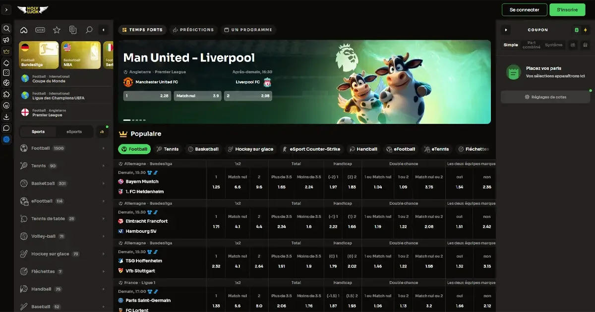Click the megaphone promotions icon

point(6,40)
